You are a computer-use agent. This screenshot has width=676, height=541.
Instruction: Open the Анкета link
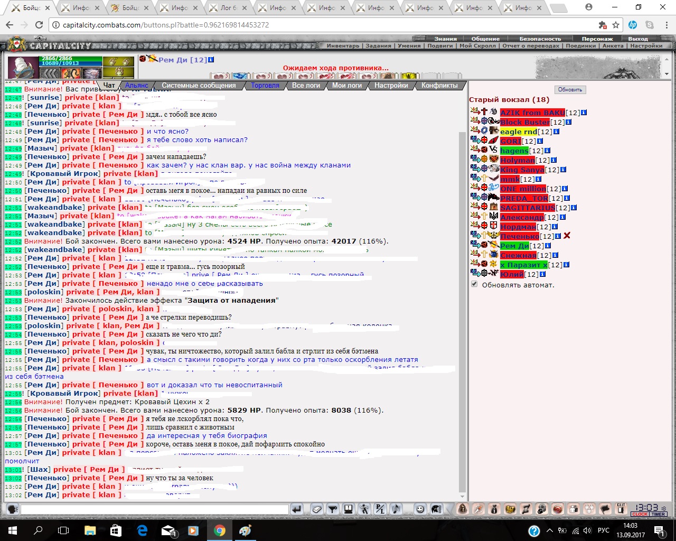(x=613, y=45)
